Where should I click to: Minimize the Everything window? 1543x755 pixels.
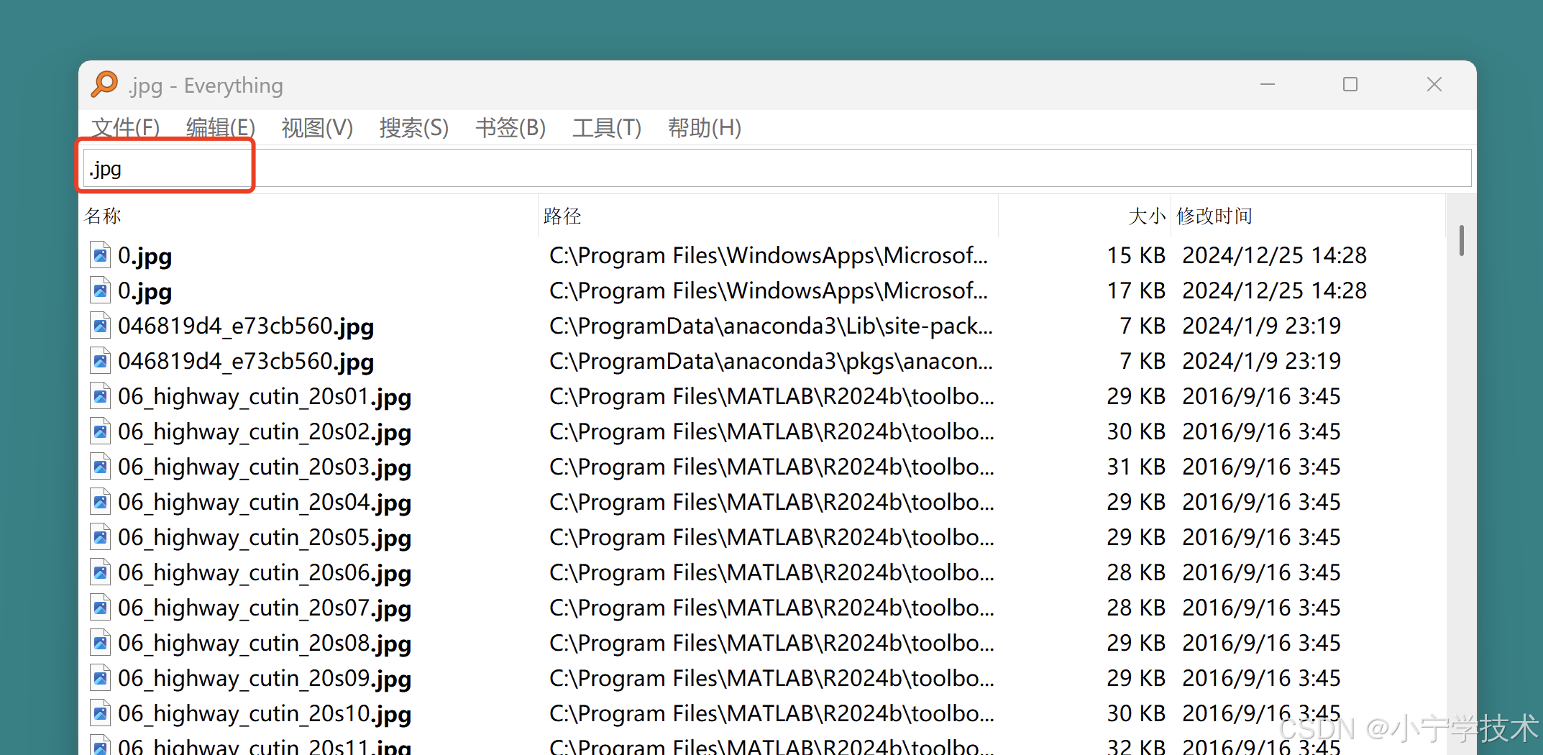pos(1268,85)
